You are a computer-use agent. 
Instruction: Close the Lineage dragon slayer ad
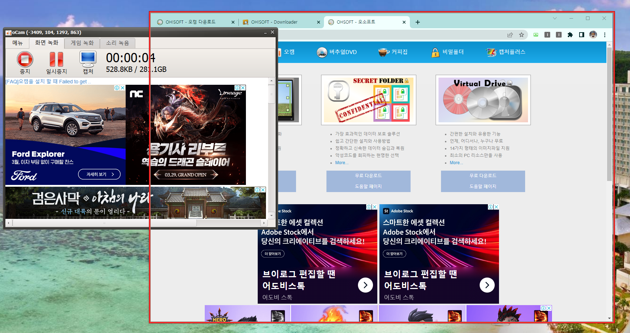[243, 88]
